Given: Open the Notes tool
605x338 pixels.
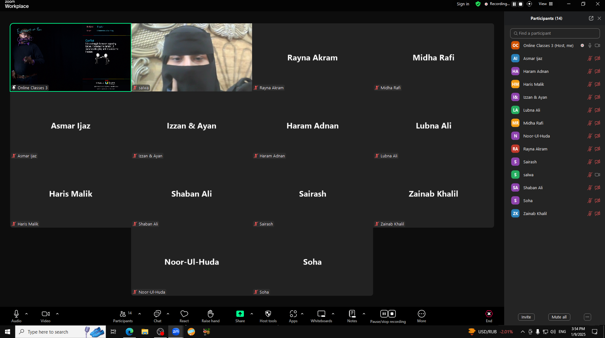Looking at the screenshot, I should 352,316.
